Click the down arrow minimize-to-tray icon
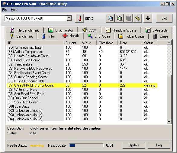 click(148, 18)
